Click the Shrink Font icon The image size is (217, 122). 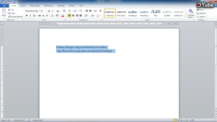pyautogui.click(x=53, y=11)
